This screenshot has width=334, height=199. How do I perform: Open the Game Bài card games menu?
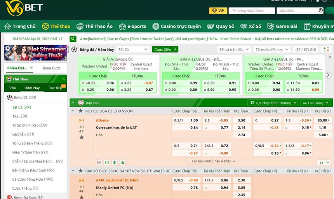[x=282, y=26]
